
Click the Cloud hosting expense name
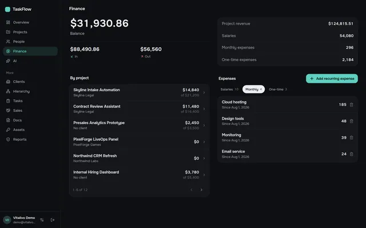click(x=234, y=102)
